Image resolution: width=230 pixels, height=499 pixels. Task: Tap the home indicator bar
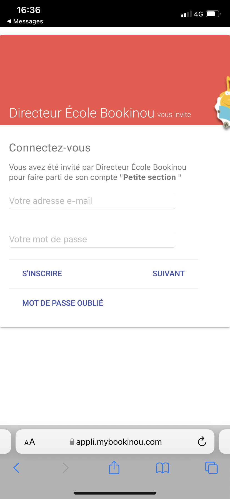coord(115,493)
